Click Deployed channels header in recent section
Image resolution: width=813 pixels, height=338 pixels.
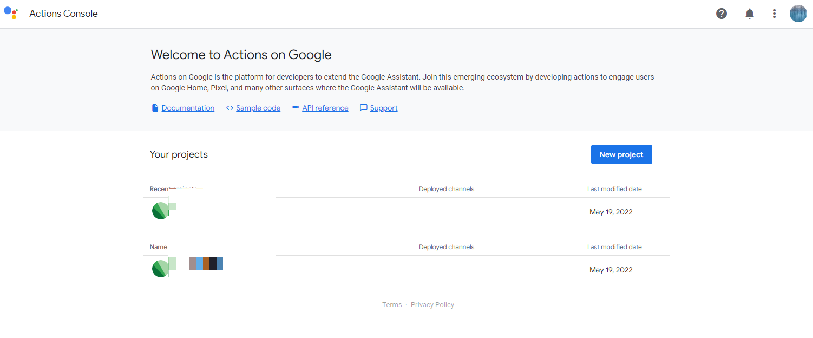pyautogui.click(x=447, y=189)
